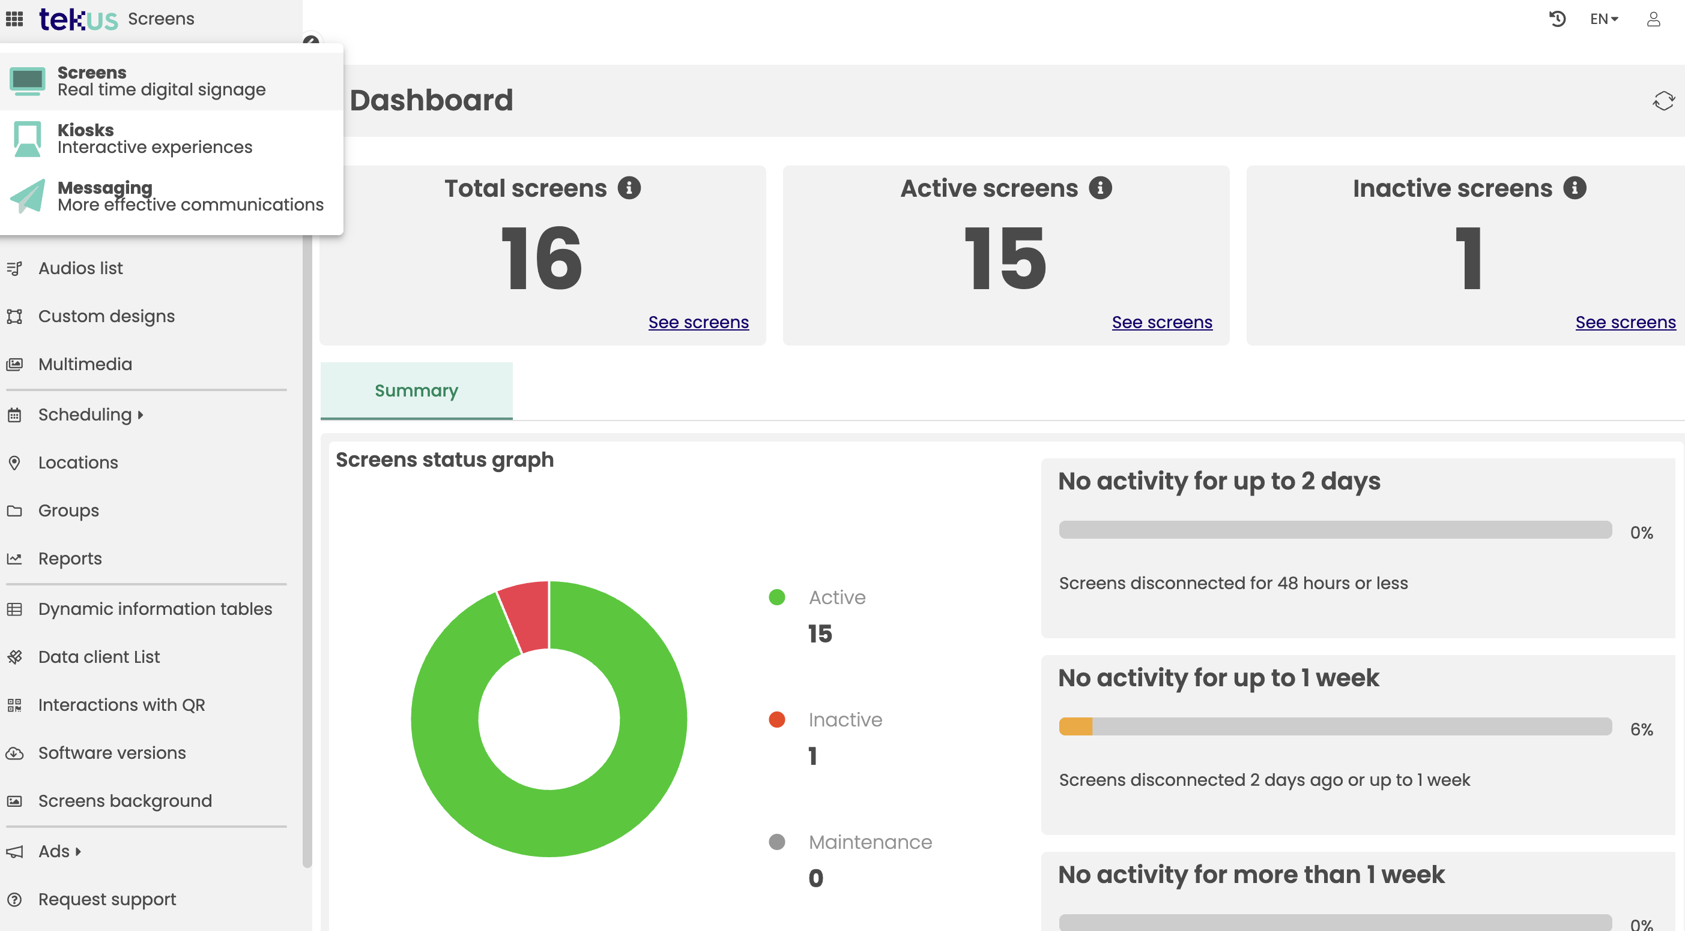
Task: Click the info icon on Inactive screens card
Action: coord(1575,188)
